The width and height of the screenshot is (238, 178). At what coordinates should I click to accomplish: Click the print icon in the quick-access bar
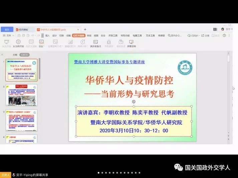point(23,36)
